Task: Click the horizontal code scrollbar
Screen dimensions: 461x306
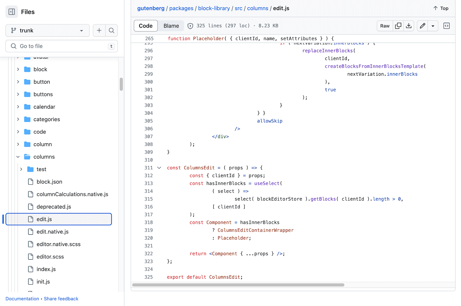Action: pyautogui.click(x=238, y=285)
